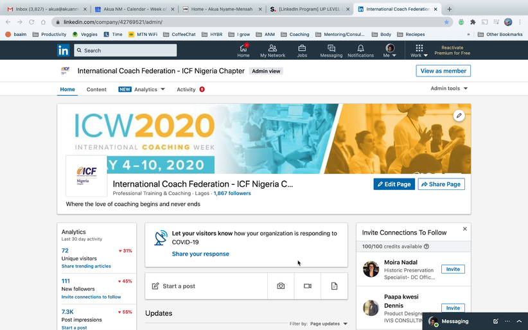Expand Admin tools dropdown

coord(449,88)
